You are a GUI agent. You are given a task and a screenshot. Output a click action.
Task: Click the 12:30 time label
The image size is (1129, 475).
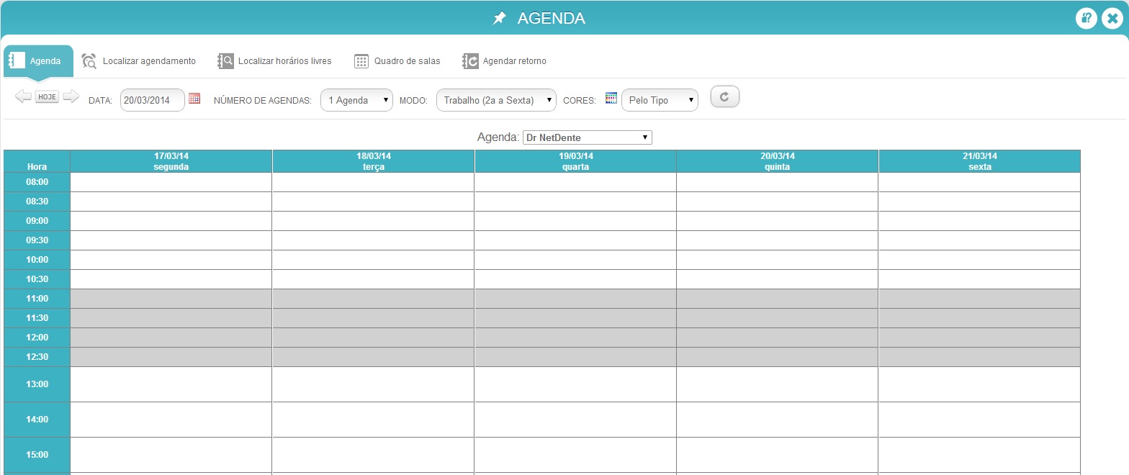tap(37, 357)
